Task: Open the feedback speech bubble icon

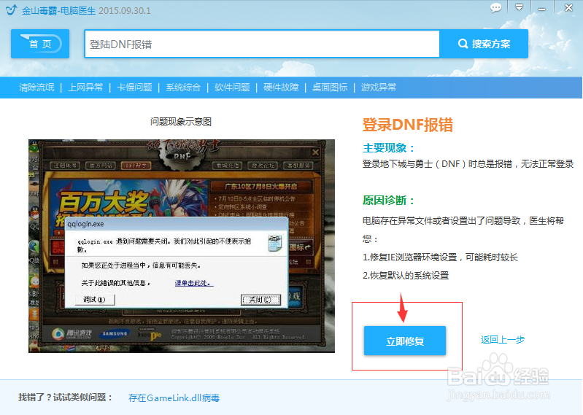Action: pyautogui.click(x=495, y=8)
